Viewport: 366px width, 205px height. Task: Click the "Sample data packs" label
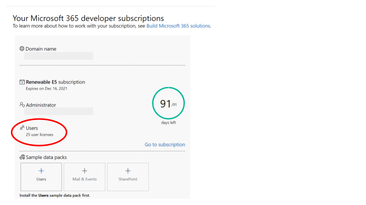click(46, 157)
